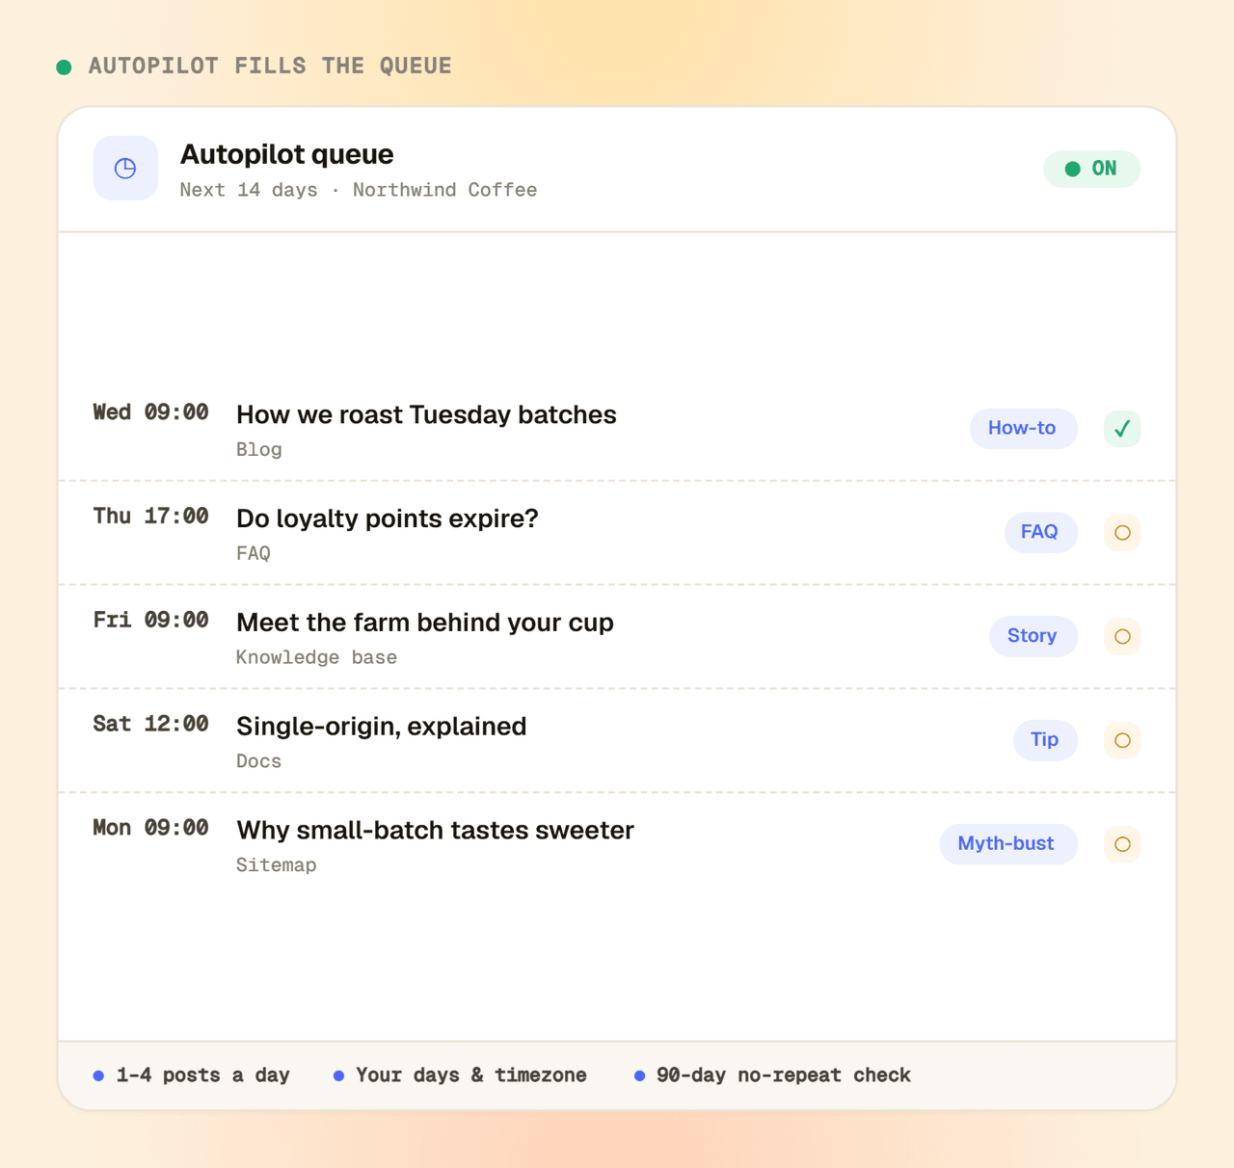This screenshot has height=1168, width=1234.
Task: Check the pending circle for Meet the farm
Action: click(x=1122, y=637)
